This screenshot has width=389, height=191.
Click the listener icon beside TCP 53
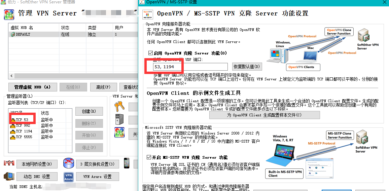(x=13, y=120)
